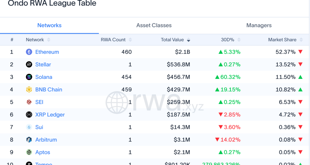Viewport: 310px width, 165px height.
Task: Sort by the # column header
Action: (12, 40)
